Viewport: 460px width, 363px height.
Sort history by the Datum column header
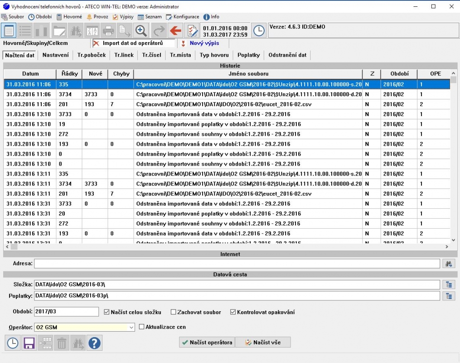click(x=30, y=74)
